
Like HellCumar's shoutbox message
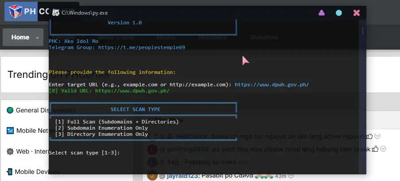coord(369,137)
